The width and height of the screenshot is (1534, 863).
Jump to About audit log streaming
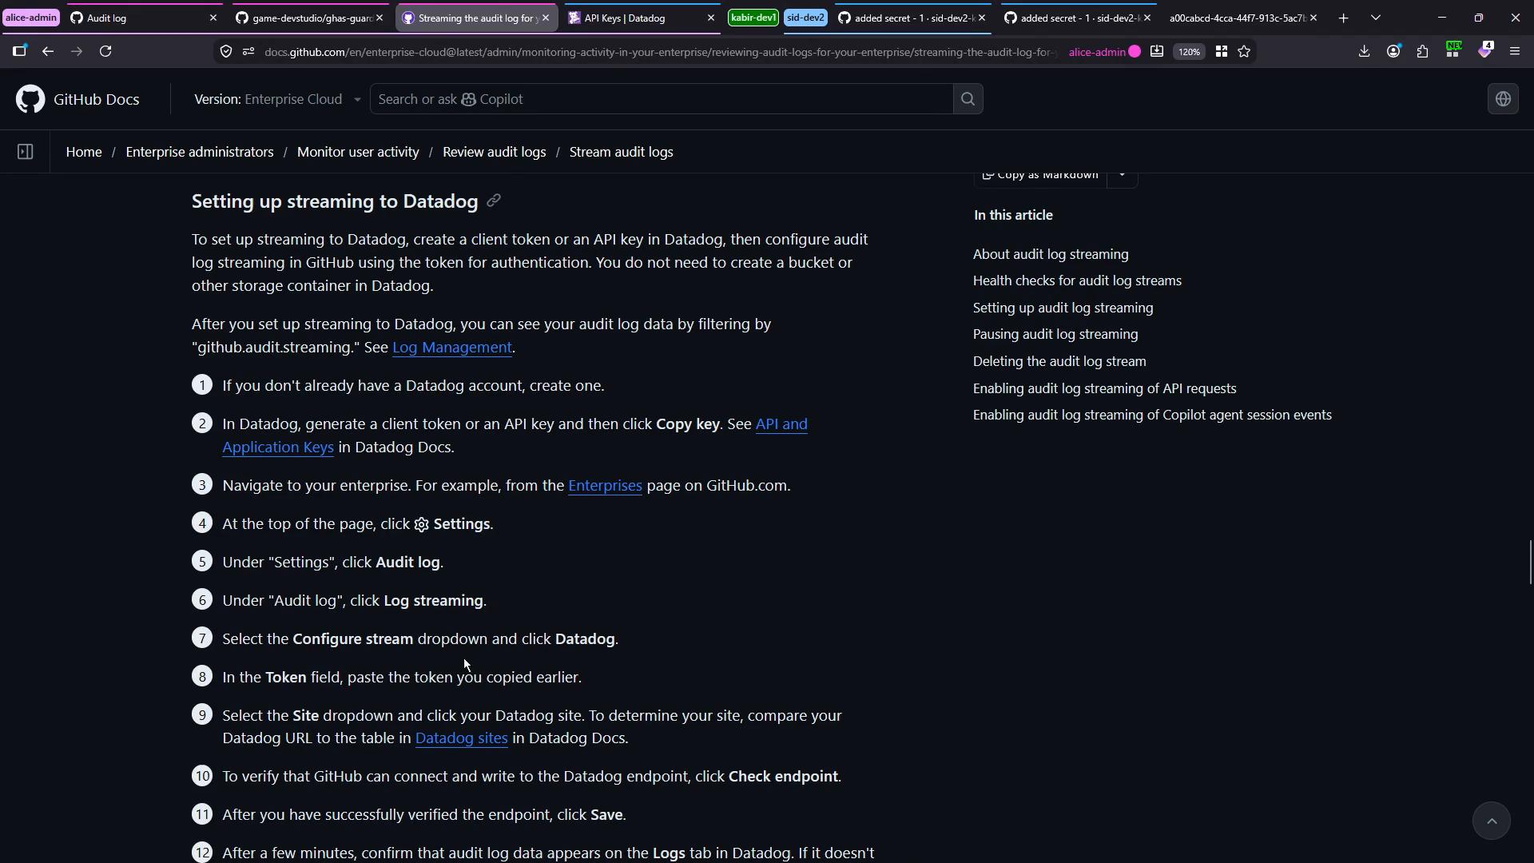click(1051, 254)
